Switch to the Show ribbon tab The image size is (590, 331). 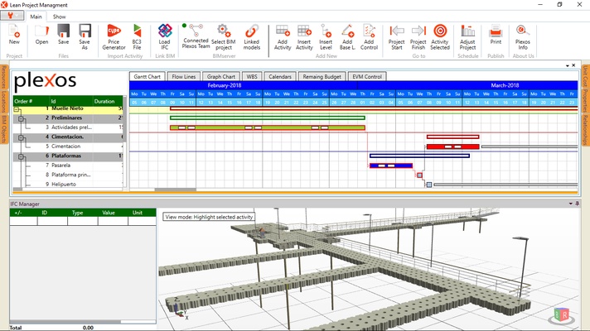(59, 17)
